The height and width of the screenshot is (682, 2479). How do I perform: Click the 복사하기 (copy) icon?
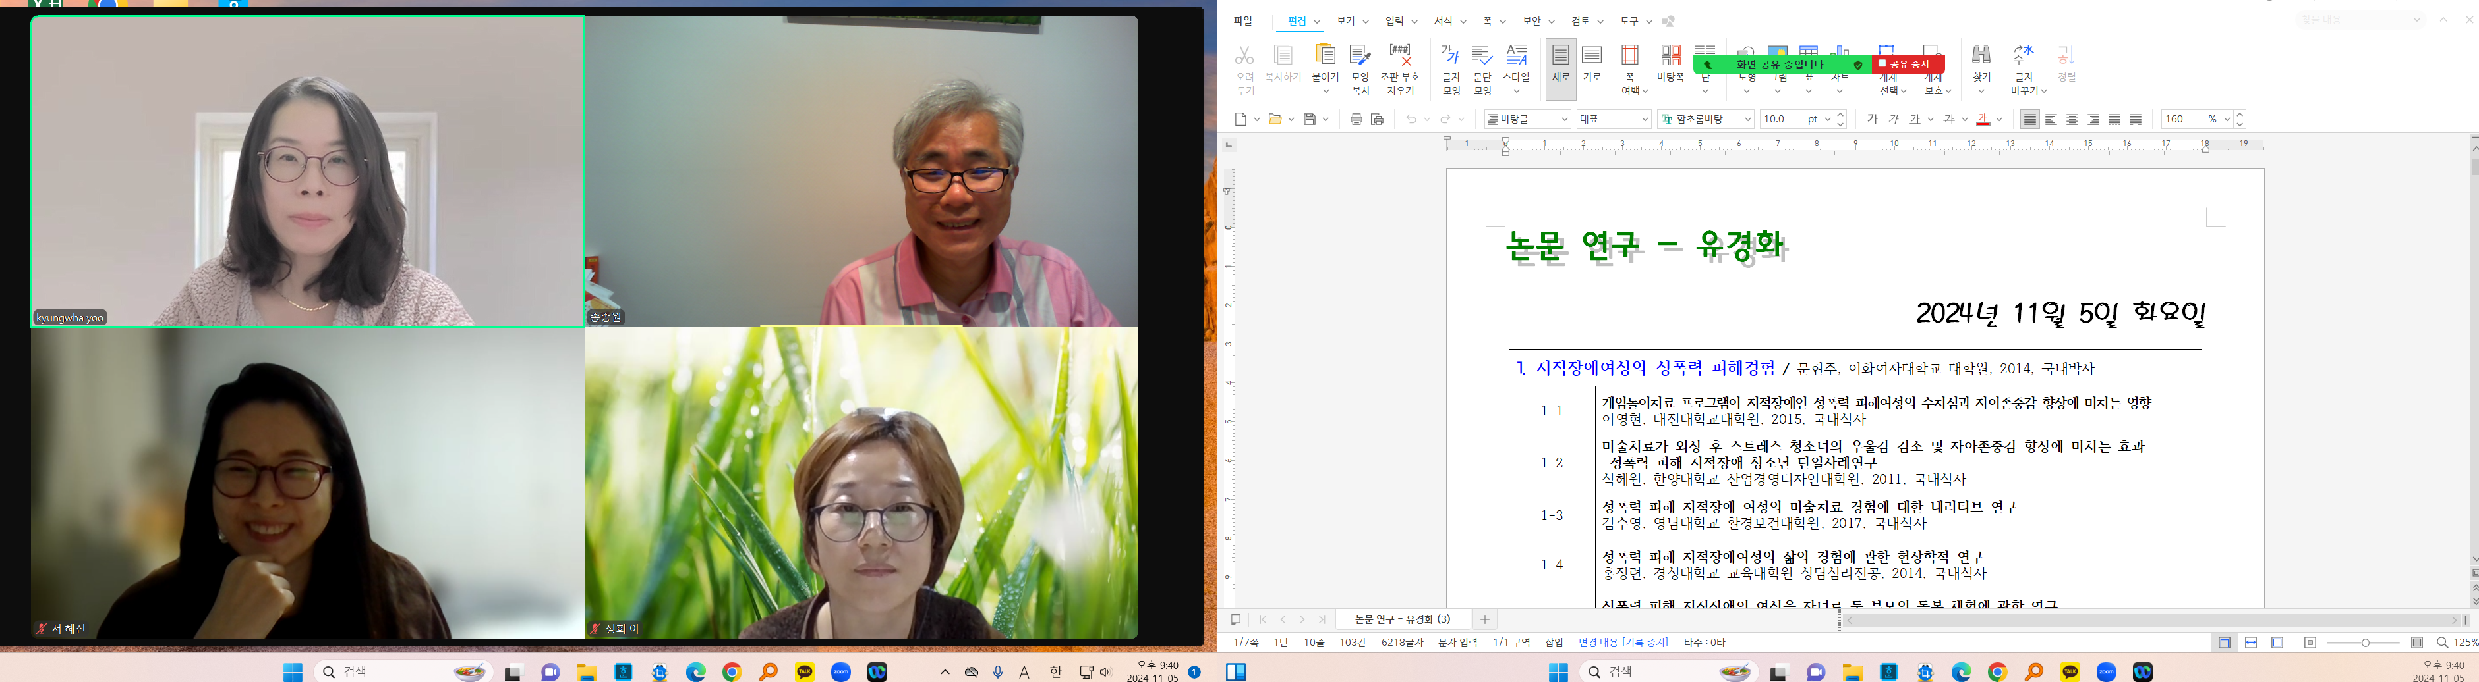[x=1283, y=55]
